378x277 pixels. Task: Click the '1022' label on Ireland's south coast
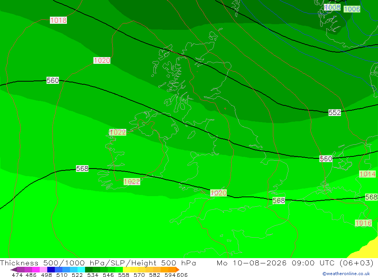pos(132,182)
